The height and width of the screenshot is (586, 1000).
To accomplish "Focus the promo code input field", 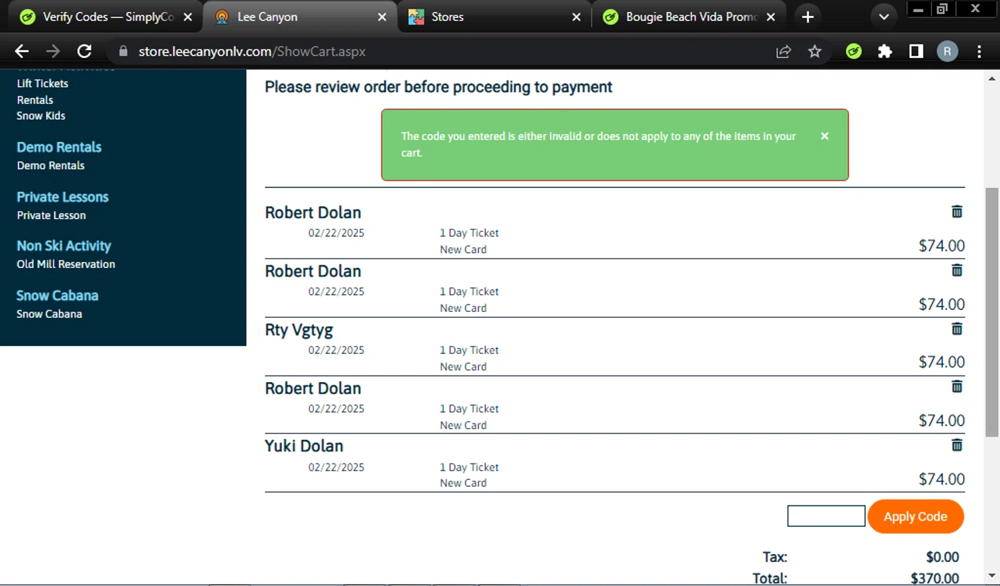I will click(826, 516).
